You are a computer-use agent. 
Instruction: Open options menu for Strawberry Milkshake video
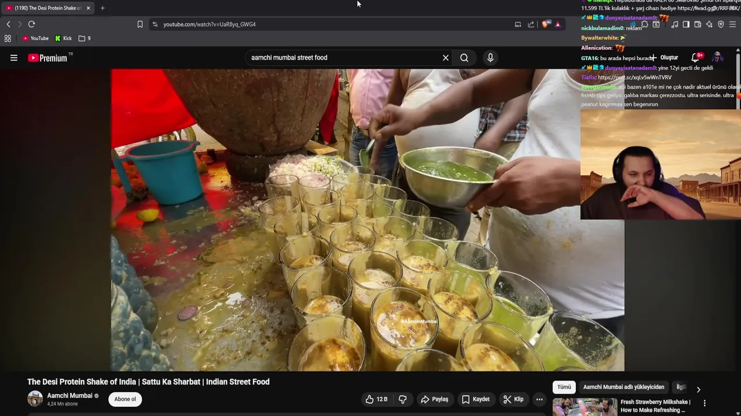pos(705,403)
